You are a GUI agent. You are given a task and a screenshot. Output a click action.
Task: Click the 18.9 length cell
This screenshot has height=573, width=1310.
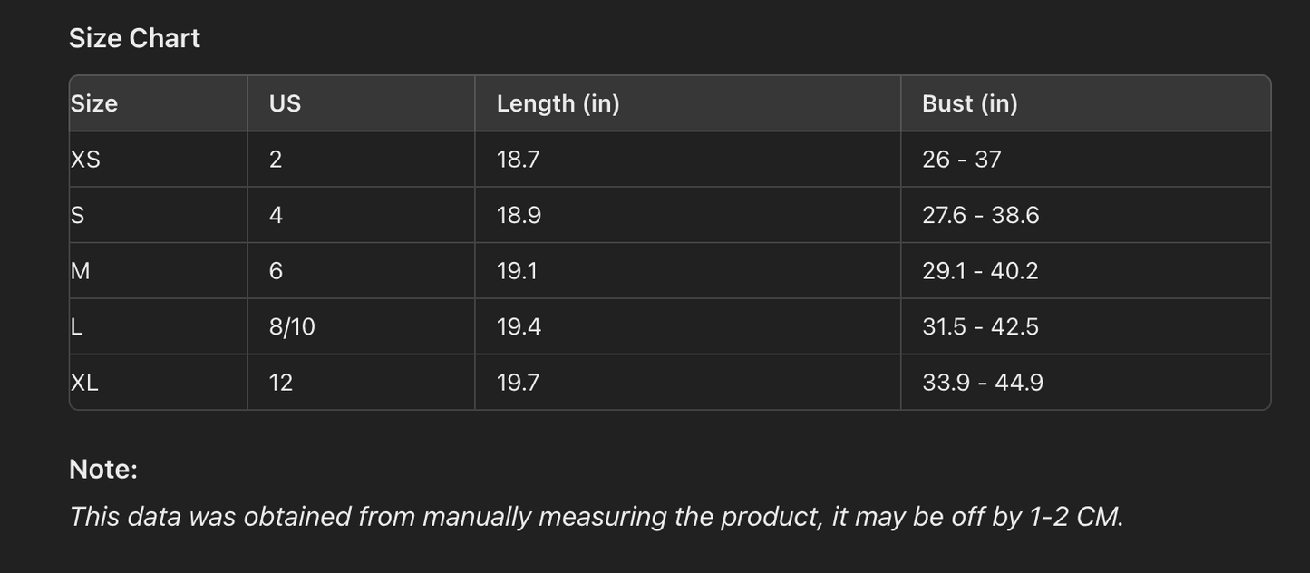pyautogui.click(x=518, y=215)
